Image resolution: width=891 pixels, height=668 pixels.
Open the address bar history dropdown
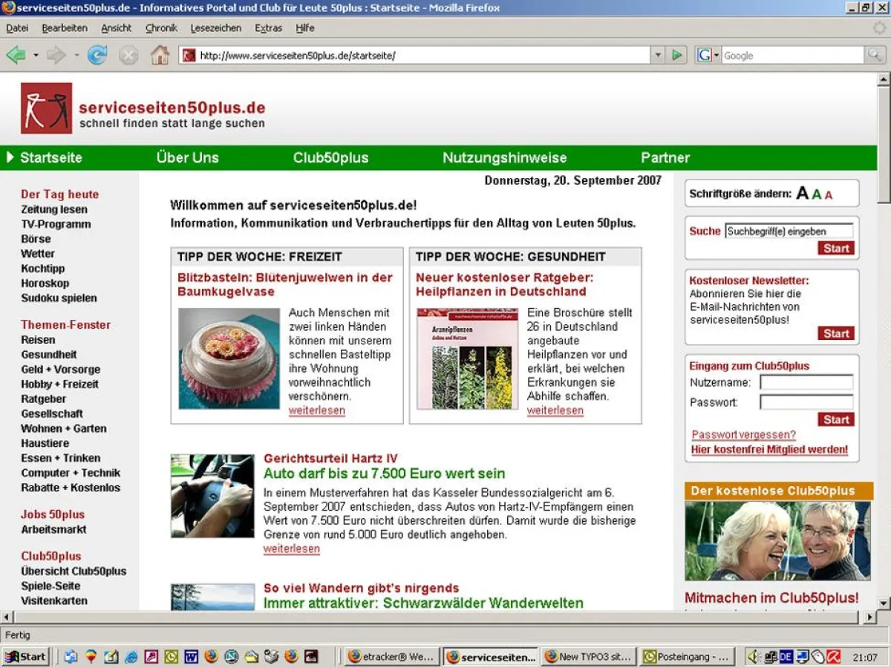[656, 55]
